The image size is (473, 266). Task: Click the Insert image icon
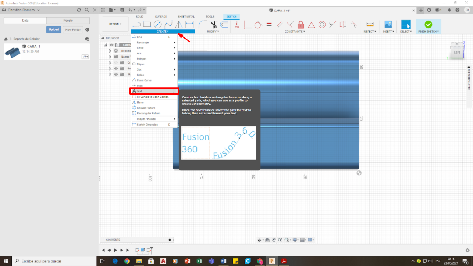[388, 25]
